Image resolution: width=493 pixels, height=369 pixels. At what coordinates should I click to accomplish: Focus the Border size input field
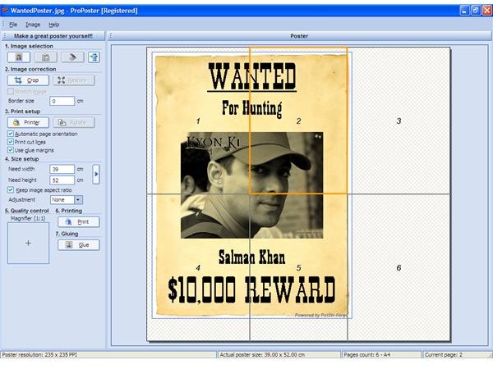pyautogui.click(x=62, y=101)
